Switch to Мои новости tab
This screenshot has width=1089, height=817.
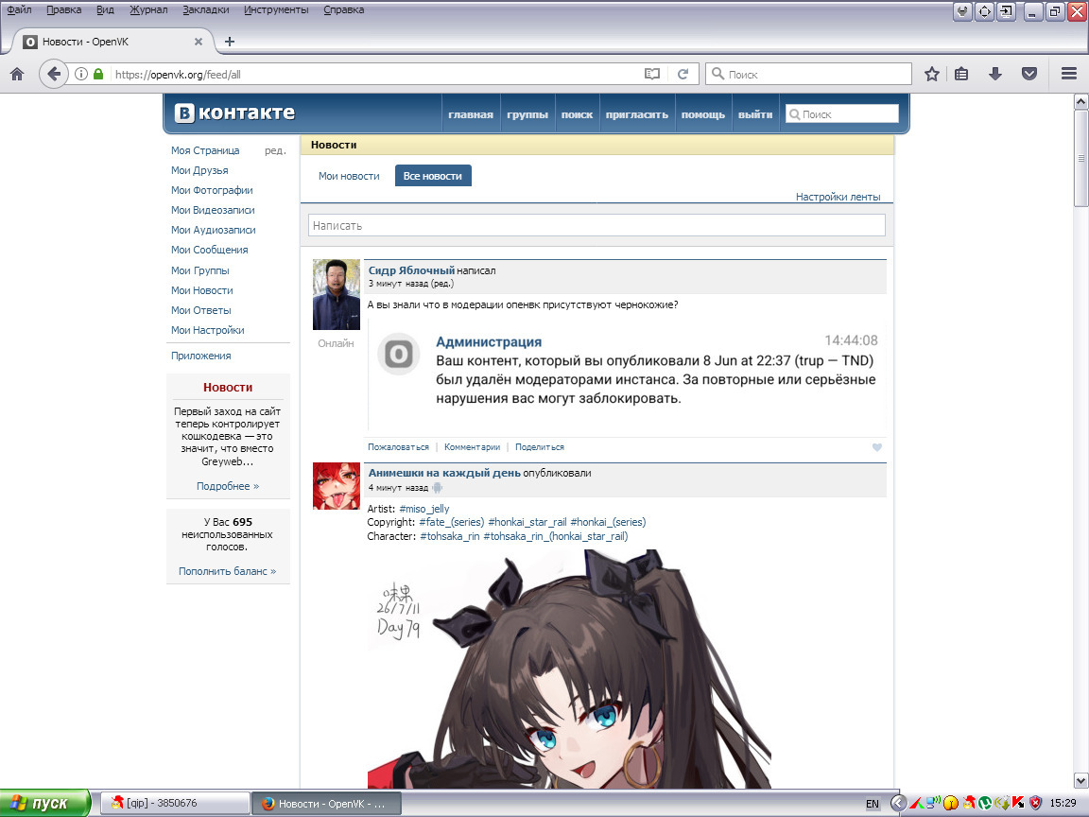tap(349, 176)
